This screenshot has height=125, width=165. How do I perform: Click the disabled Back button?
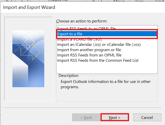coord(86,117)
